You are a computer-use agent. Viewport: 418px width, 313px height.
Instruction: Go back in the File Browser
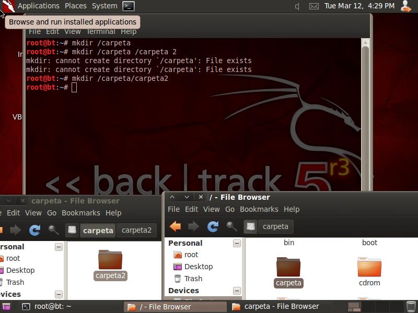tap(175, 226)
